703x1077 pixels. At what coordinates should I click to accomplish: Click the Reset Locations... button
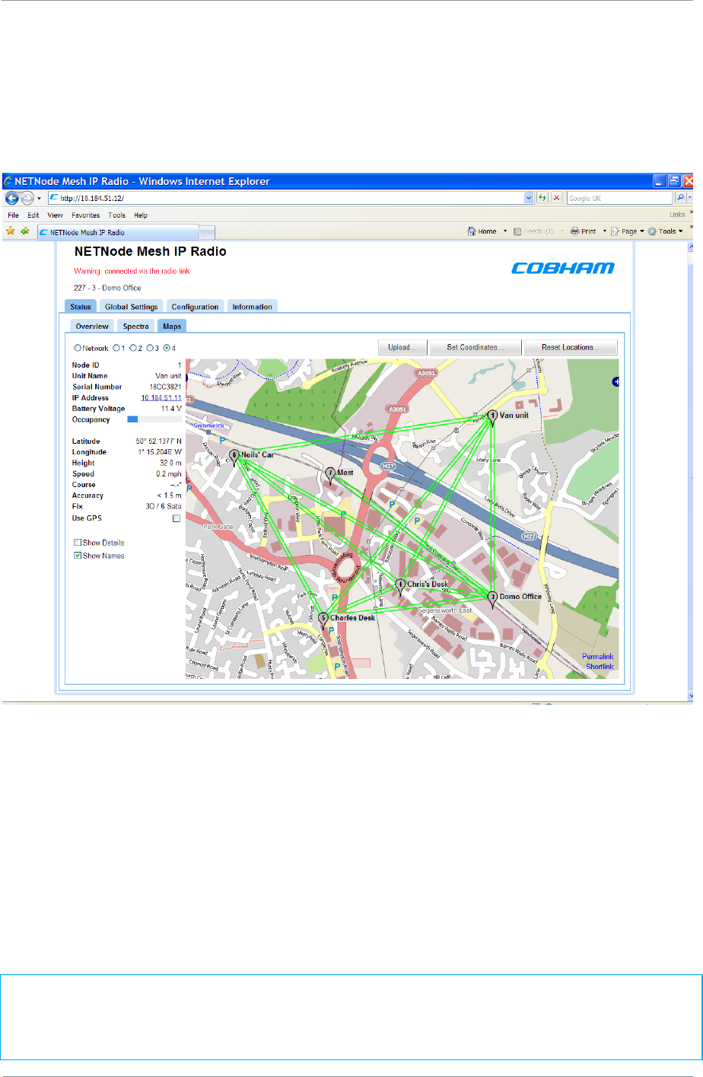[x=571, y=347]
